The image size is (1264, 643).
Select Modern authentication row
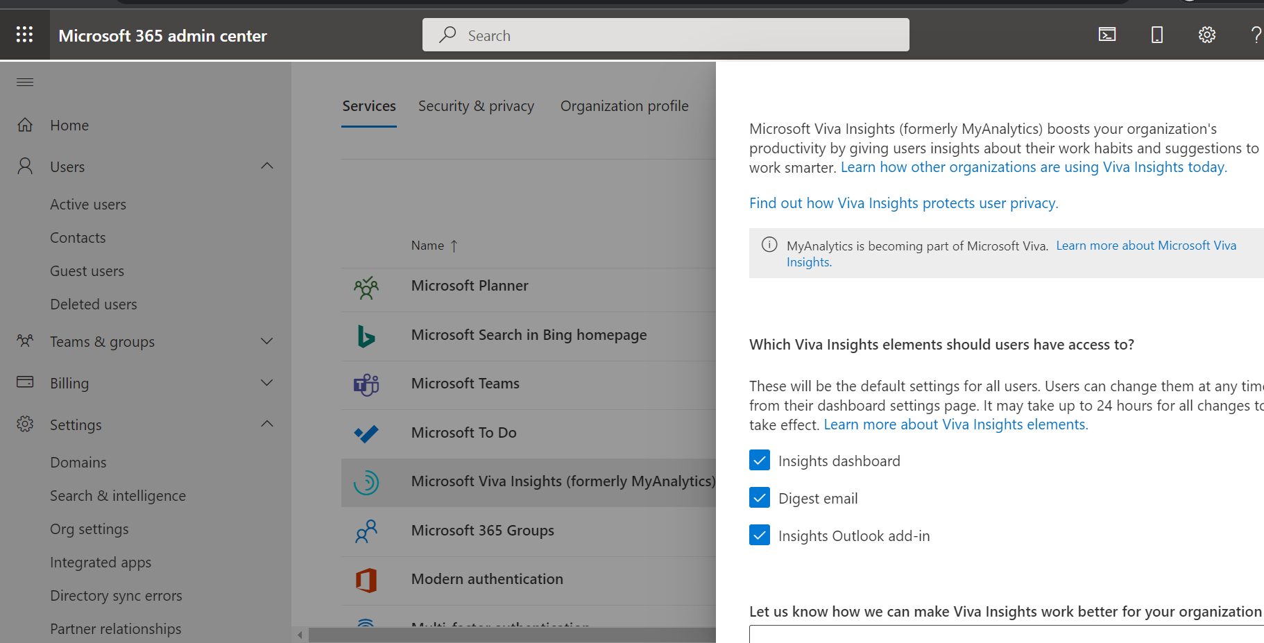click(x=529, y=580)
